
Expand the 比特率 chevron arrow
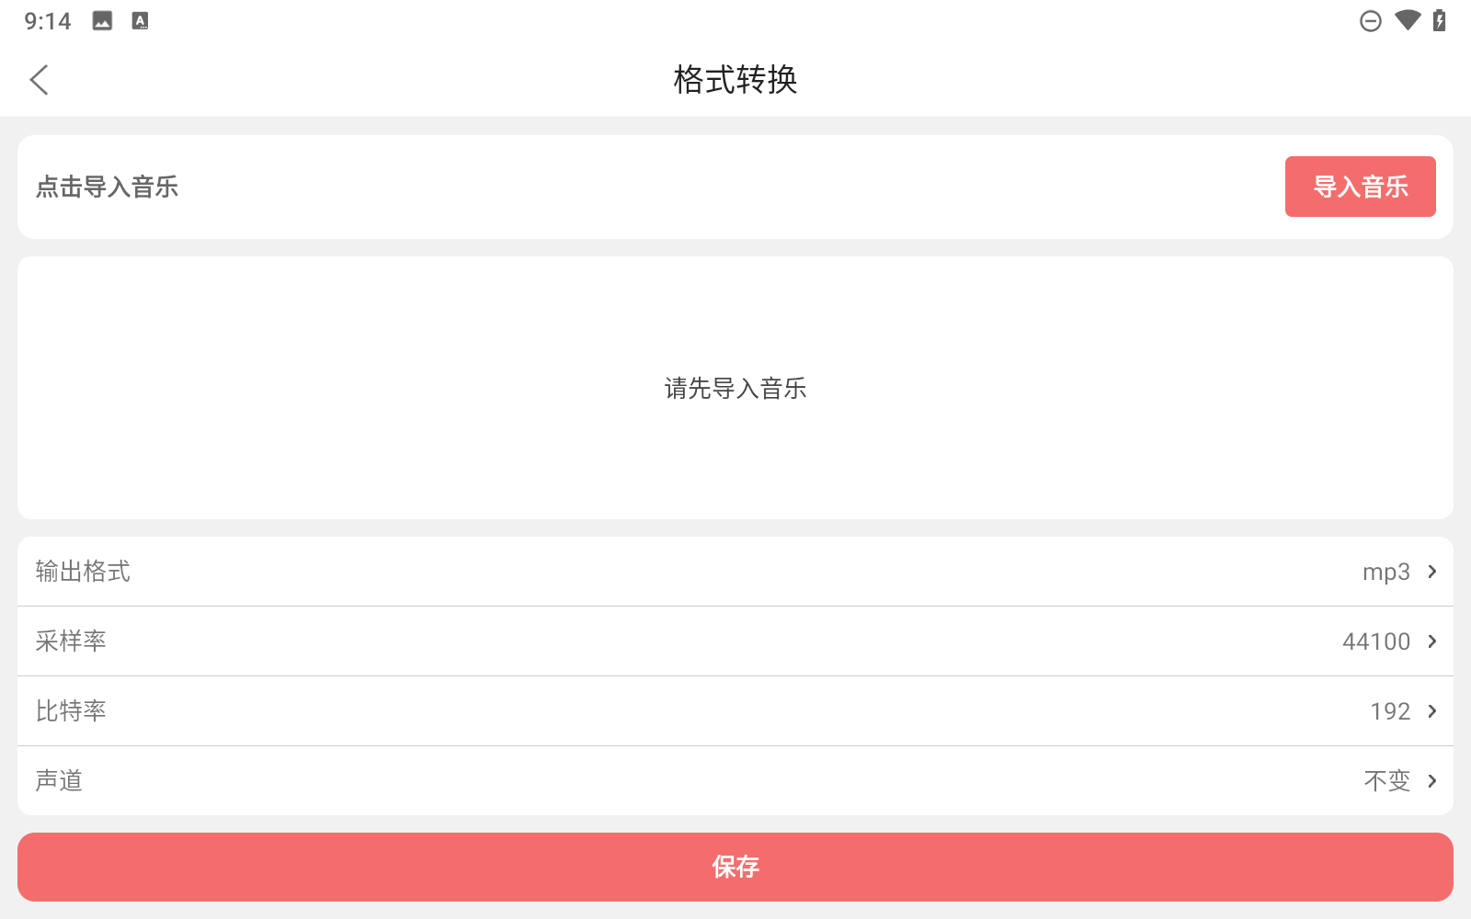coord(1432,711)
